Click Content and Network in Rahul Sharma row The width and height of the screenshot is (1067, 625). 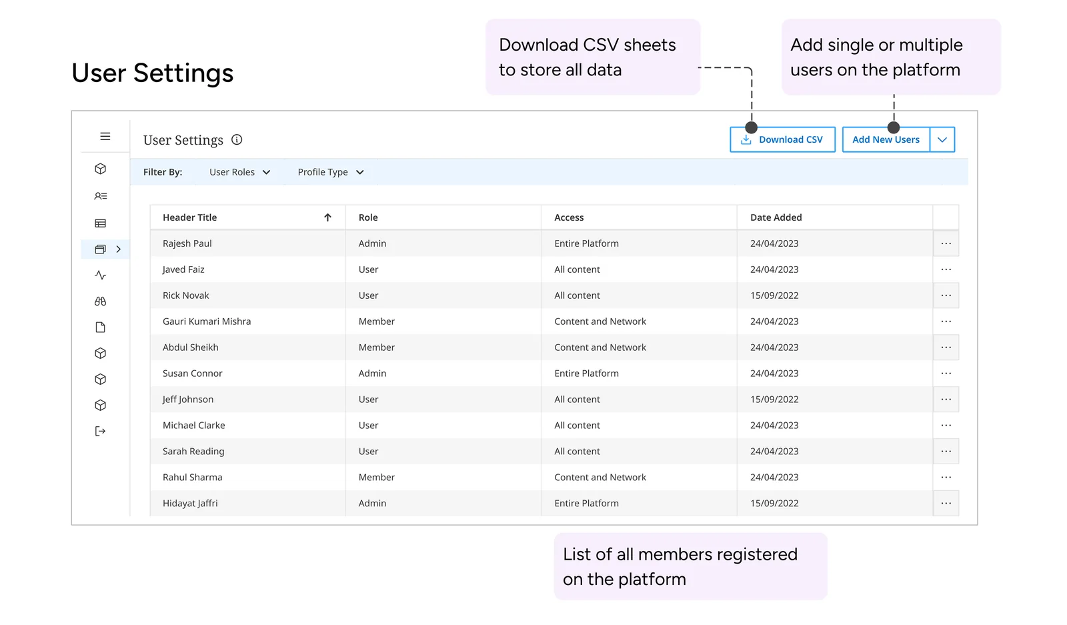click(600, 478)
